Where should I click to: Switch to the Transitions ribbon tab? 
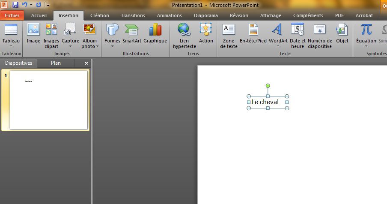(133, 15)
